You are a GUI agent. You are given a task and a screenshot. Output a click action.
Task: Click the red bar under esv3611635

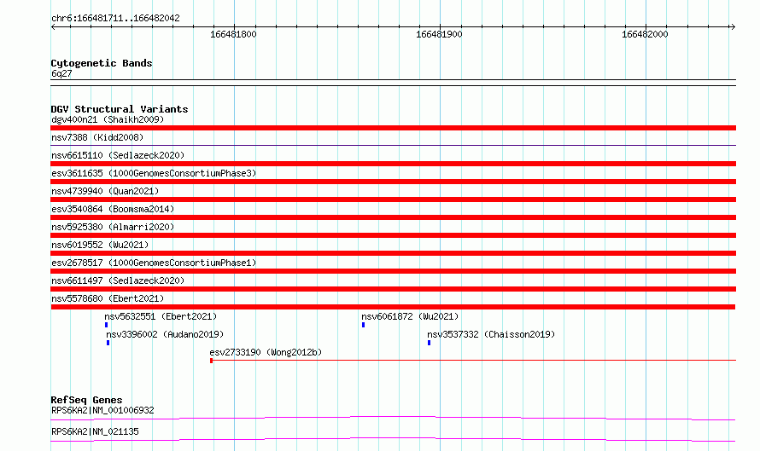pos(393,182)
